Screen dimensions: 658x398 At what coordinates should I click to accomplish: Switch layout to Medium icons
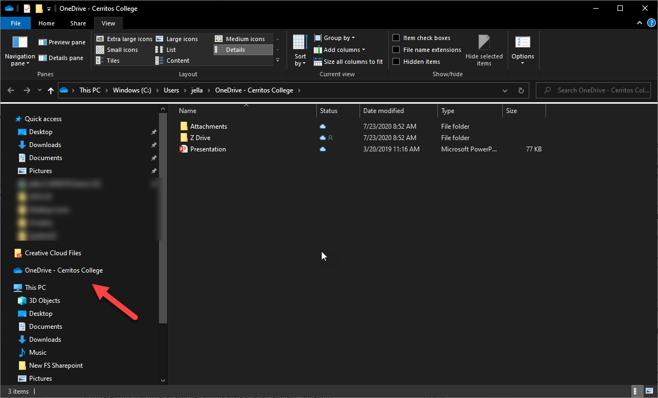[240, 39]
